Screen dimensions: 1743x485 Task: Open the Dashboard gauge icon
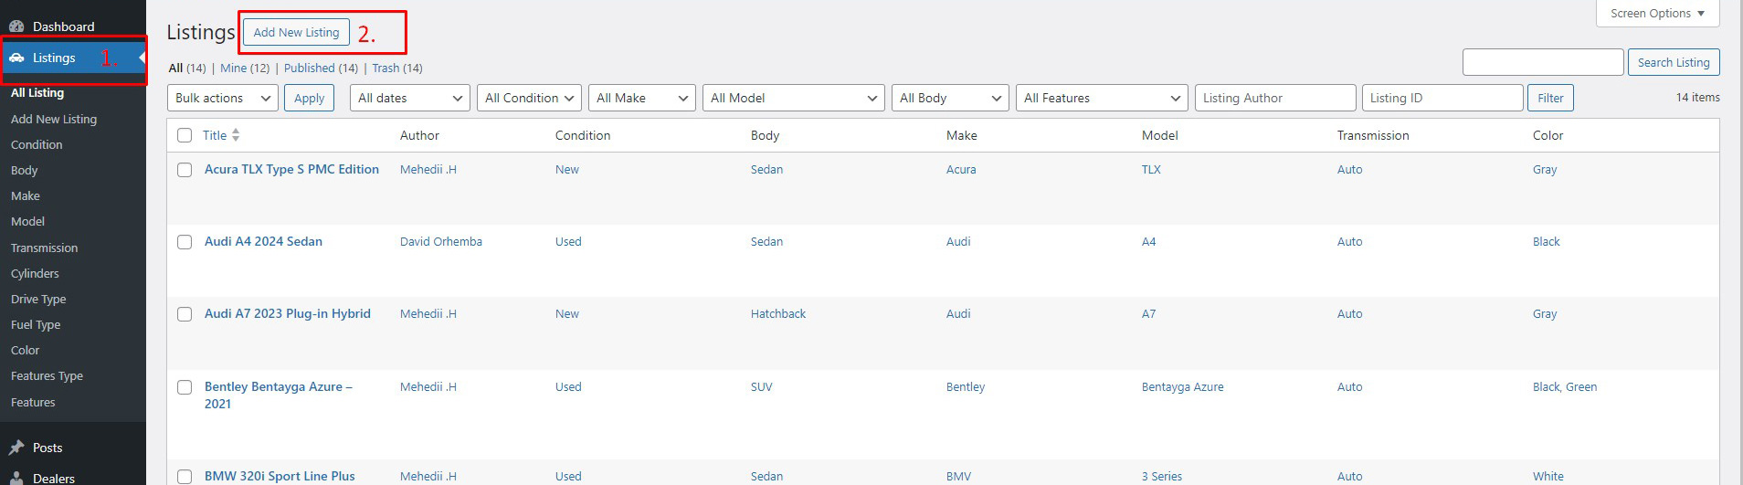[x=16, y=26]
